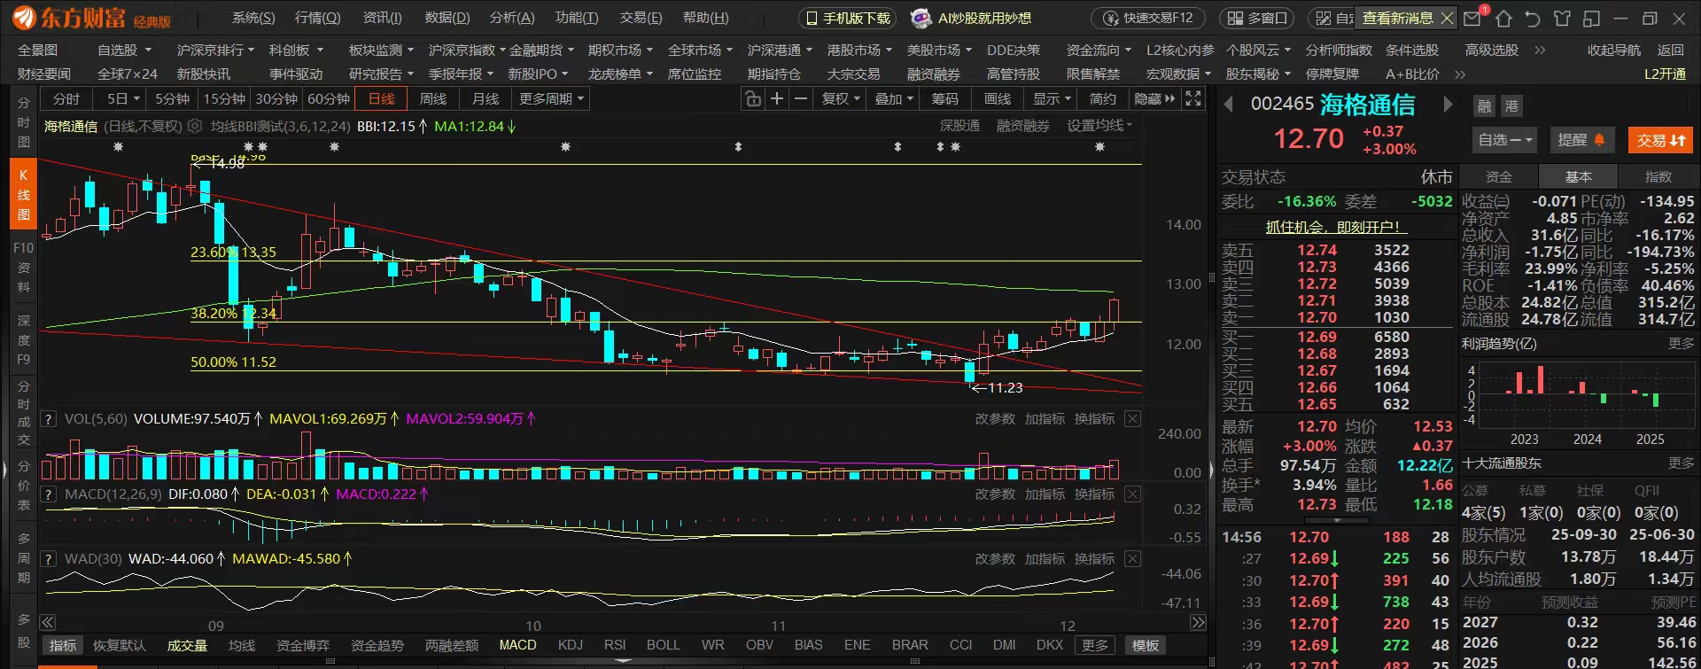
Task: Click help icon beside WAD(30)
Action: [x=50, y=558]
